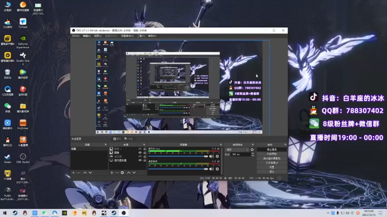Move the scene down in Scenes panel
The height and width of the screenshot is (217, 387).
click(x=90, y=173)
